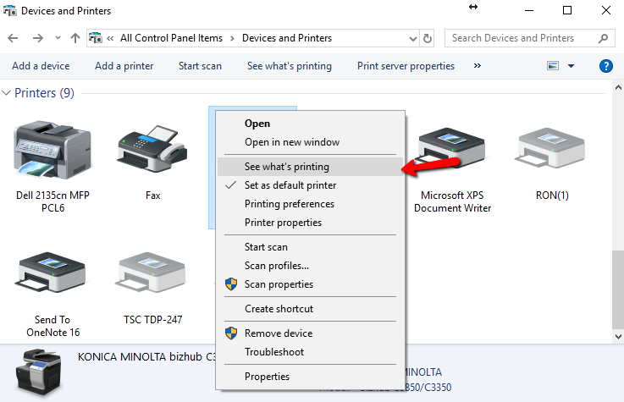This screenshot has height=402, width=624.
Task: Click the change view icon button
Action: point(553,66)
